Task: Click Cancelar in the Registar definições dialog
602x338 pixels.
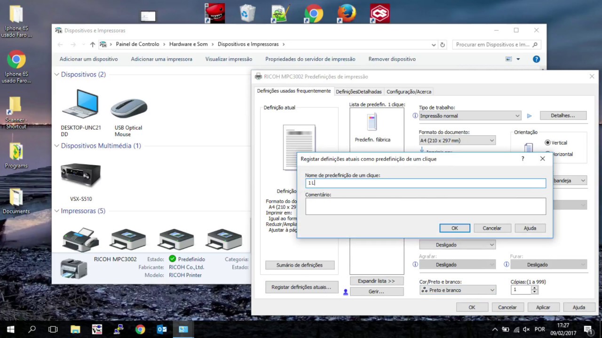Action: [492, 228]
